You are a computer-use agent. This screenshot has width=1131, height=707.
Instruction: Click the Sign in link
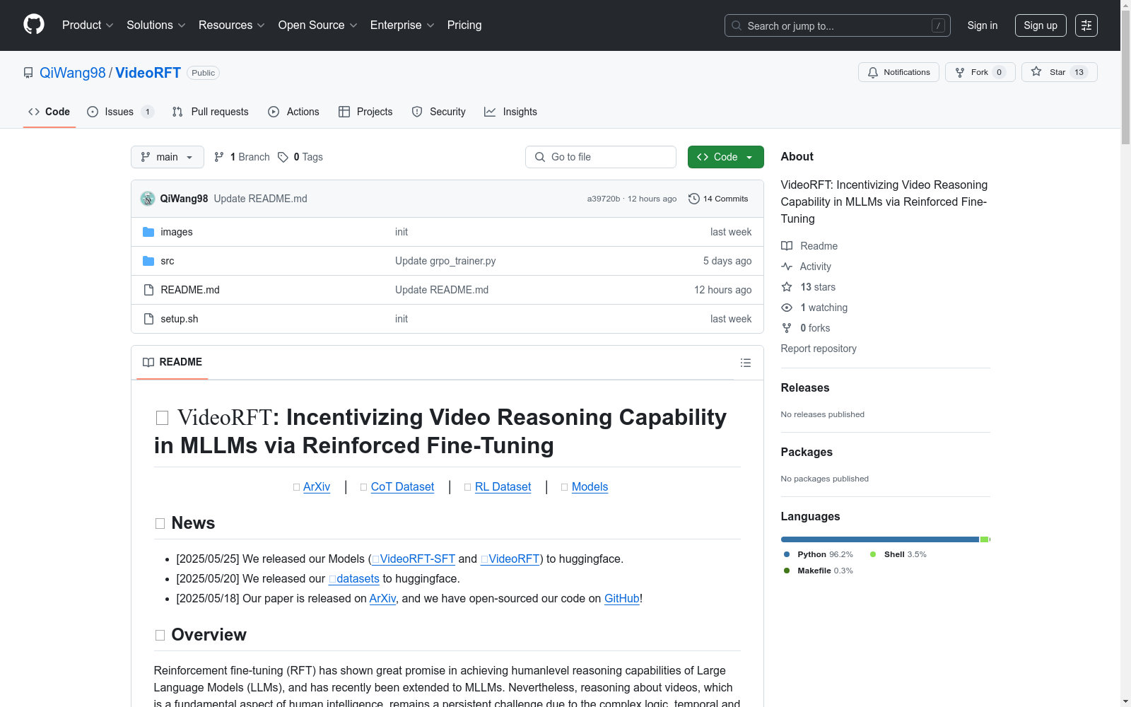(983, 25)
